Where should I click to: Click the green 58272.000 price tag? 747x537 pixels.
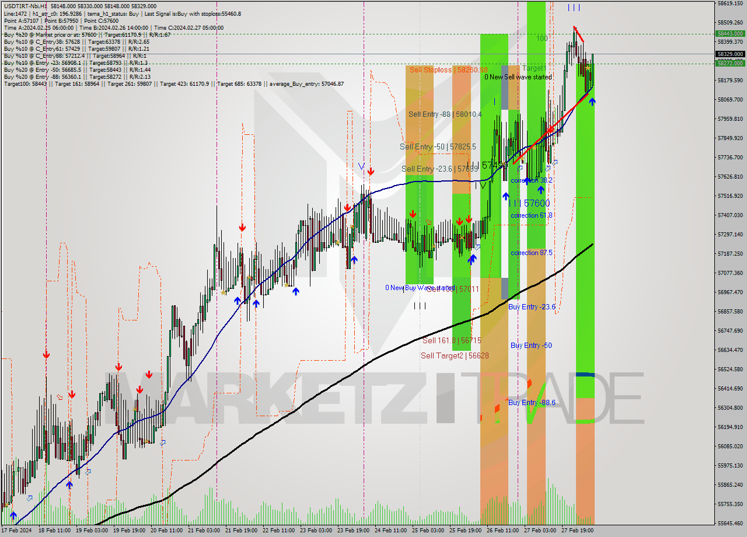730,63
